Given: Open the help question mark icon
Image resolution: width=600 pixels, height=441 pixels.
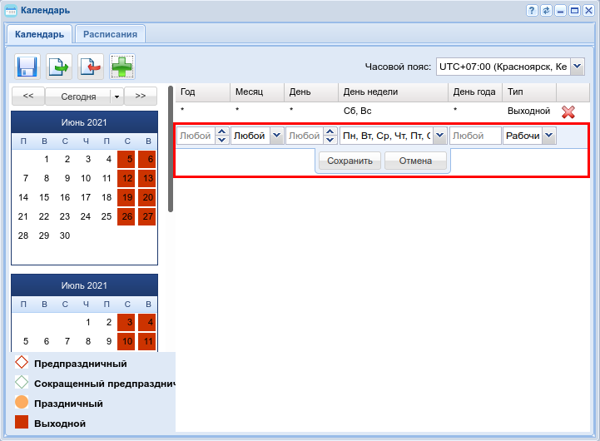Looking at the screenshot, I should point(532,10).
